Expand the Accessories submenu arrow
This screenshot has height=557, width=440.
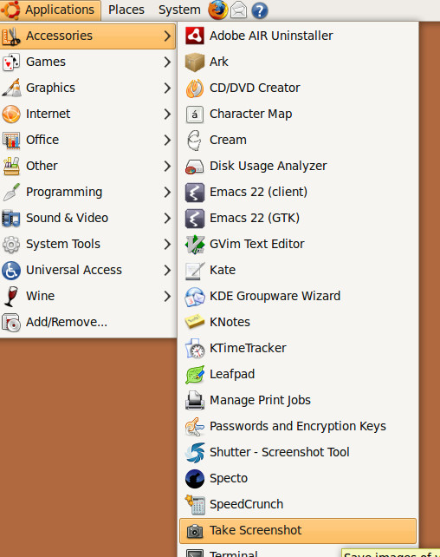tap(167, 36)
